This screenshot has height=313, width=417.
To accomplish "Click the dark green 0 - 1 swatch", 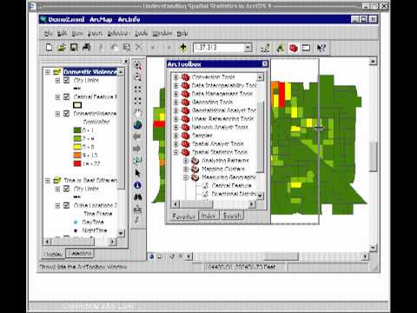I will (77, 130).
